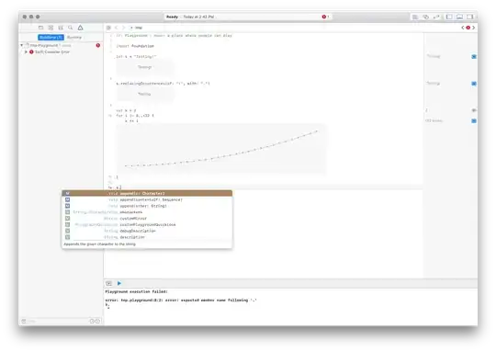Jump to next issue arrow
Image resolution: width=496 pixels, height=352 pixels.
click(x=474, y=28)
